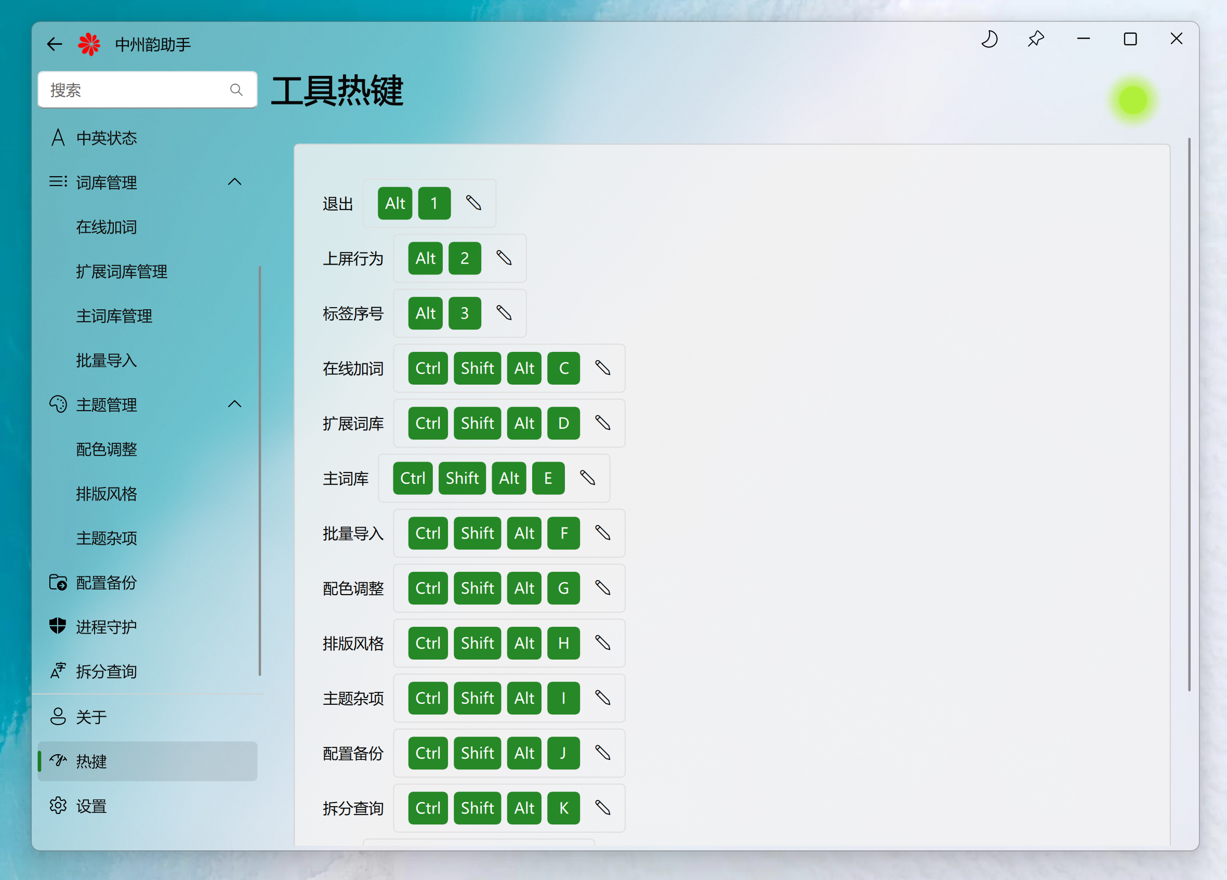
Task: Click pencil icon beside 拆分查询 hotkey
Action: [603, 807]
